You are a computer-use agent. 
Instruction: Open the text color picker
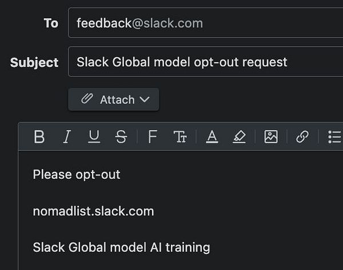coord(212,137)
